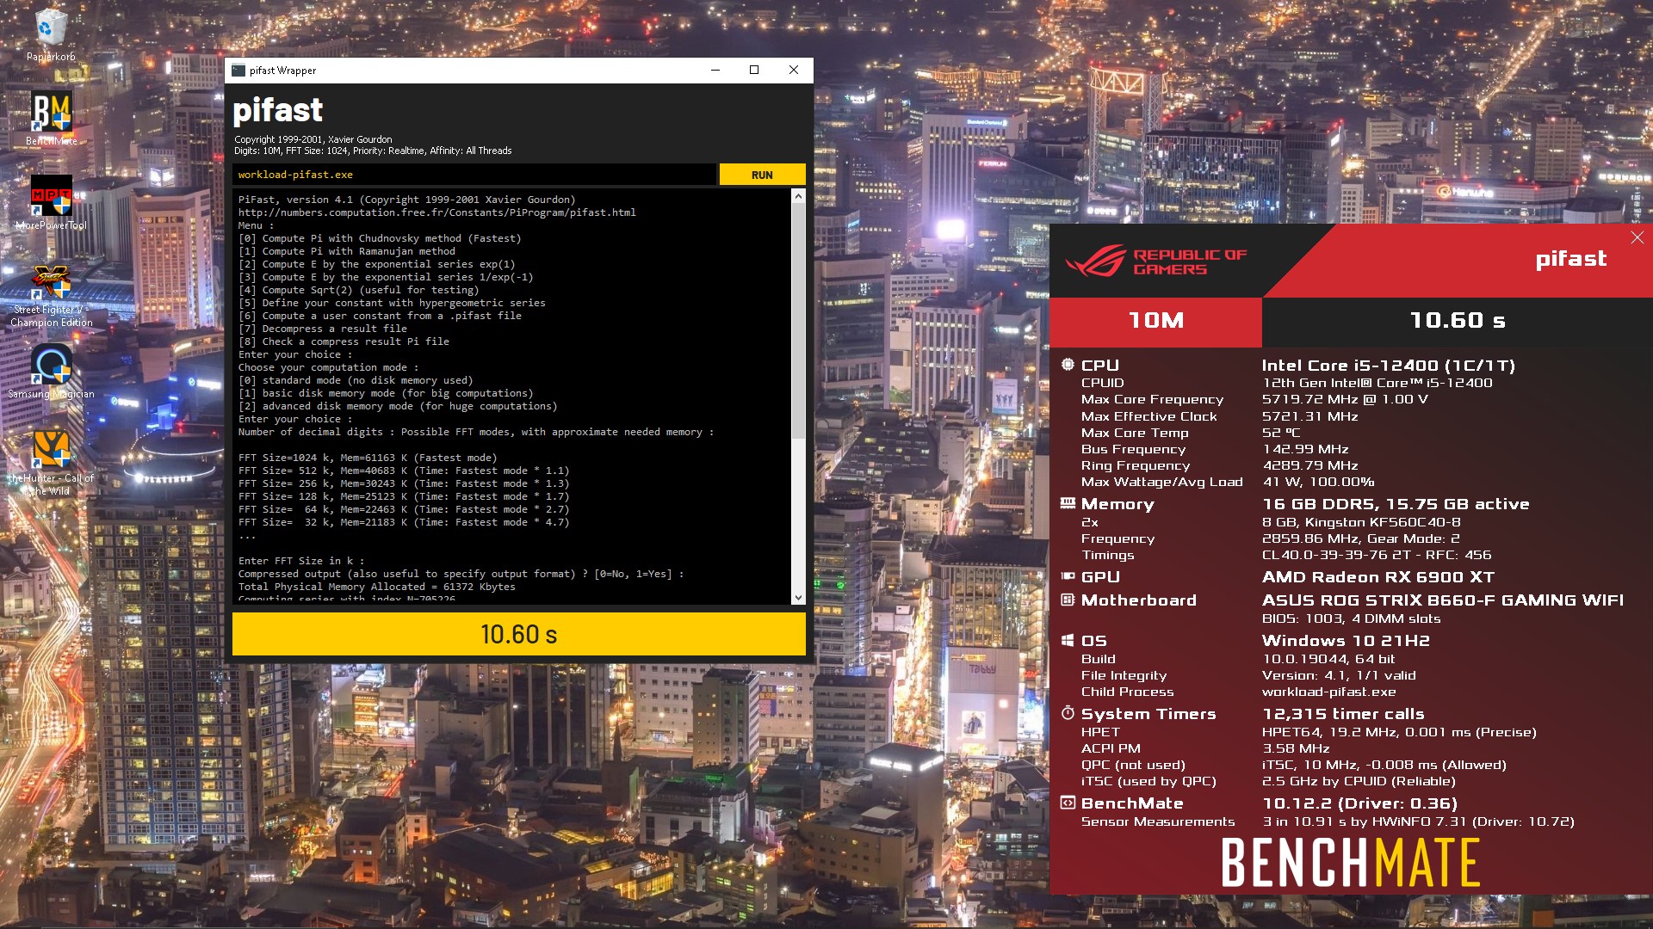Click the 142.99 MHz bus frequency value
Viewport: 1653px width, 929px height.
(x=1305, y=449)
